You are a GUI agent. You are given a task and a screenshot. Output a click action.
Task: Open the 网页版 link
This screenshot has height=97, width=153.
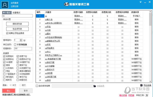coord(131,95)
